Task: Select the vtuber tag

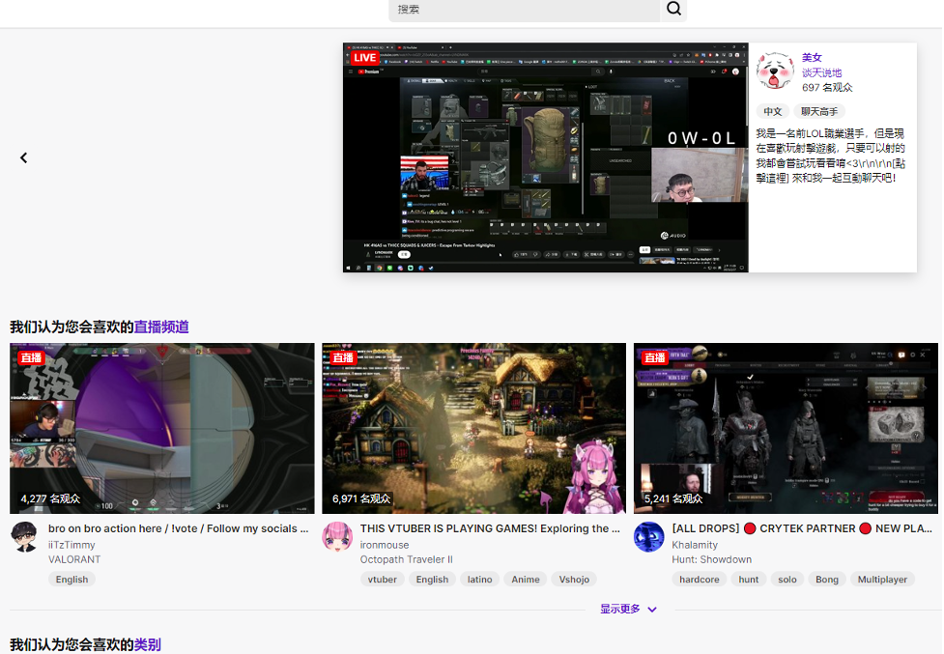Action: [x=383, y=580]
